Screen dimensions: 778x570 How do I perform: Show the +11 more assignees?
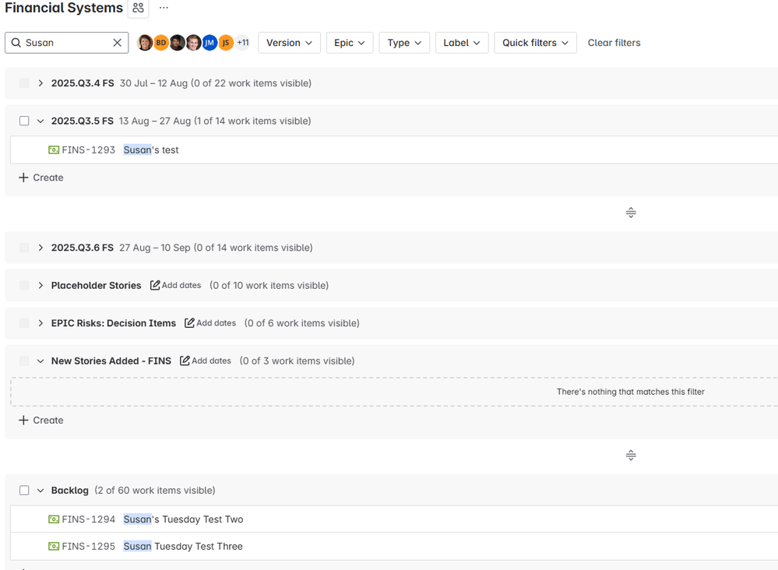pyautogui.click(x=243, y=43)
